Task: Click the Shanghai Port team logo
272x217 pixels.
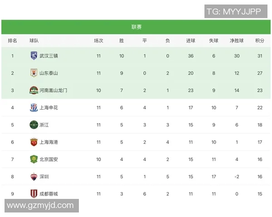Action: coord(34,142)
